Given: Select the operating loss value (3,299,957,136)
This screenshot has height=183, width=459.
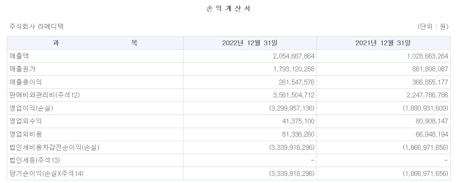Looking at the screenshot, I should (292, 108).
